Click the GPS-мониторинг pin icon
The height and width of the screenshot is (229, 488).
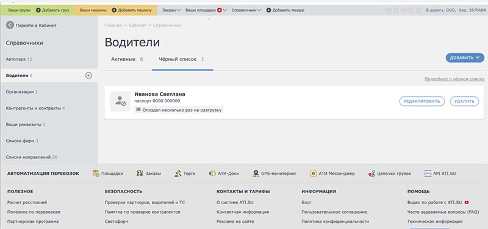[x=256, y=174]
